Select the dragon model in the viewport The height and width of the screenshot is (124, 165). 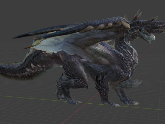[82, 59]
